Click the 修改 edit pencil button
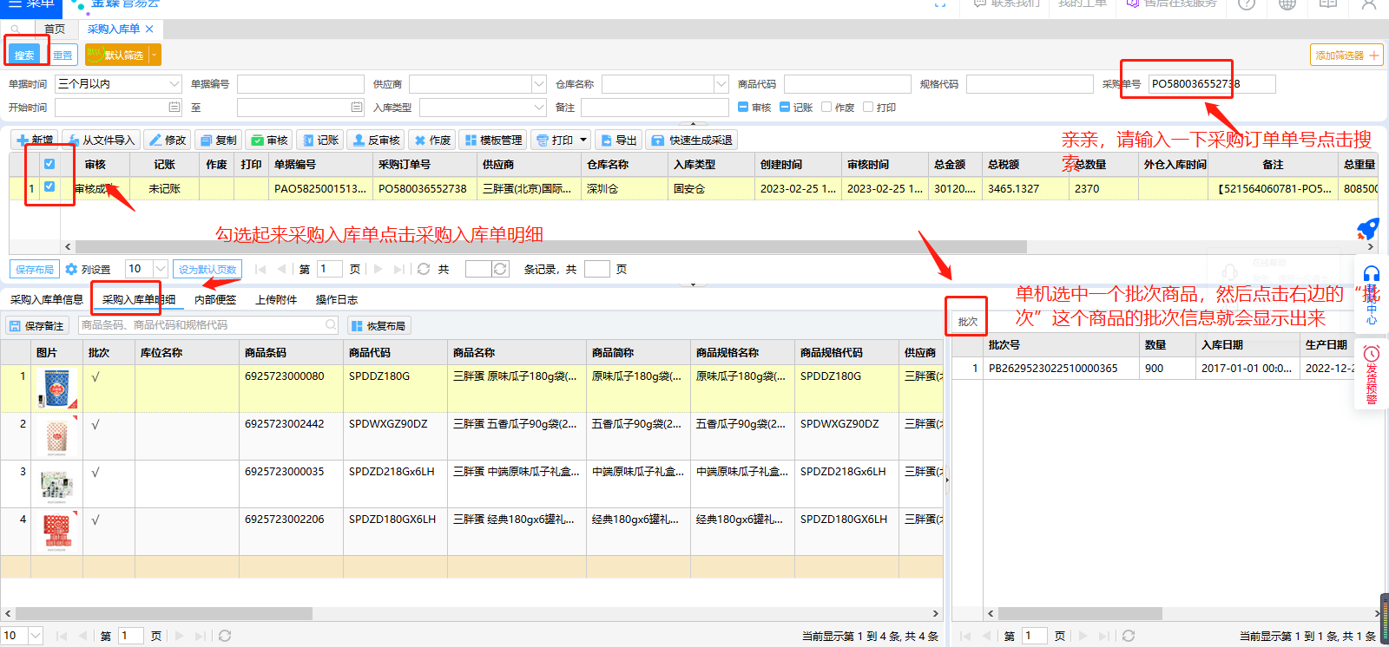 [167, 141]
